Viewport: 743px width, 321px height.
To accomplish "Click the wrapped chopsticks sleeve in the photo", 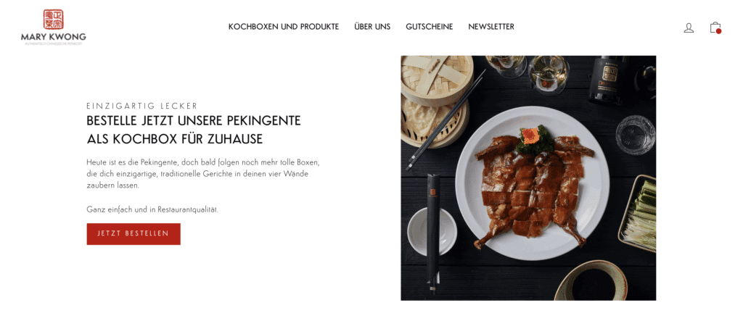I will pyautogui.click(x=433, y=233).
